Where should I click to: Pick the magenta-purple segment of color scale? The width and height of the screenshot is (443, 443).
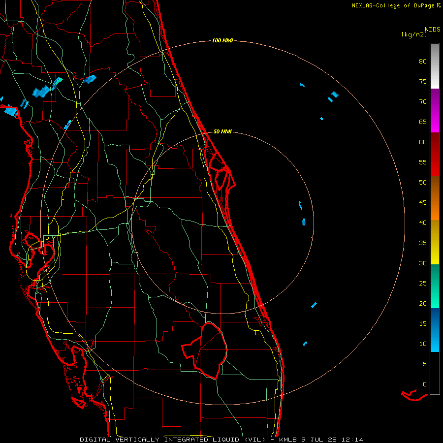click(x=435, y=110)
